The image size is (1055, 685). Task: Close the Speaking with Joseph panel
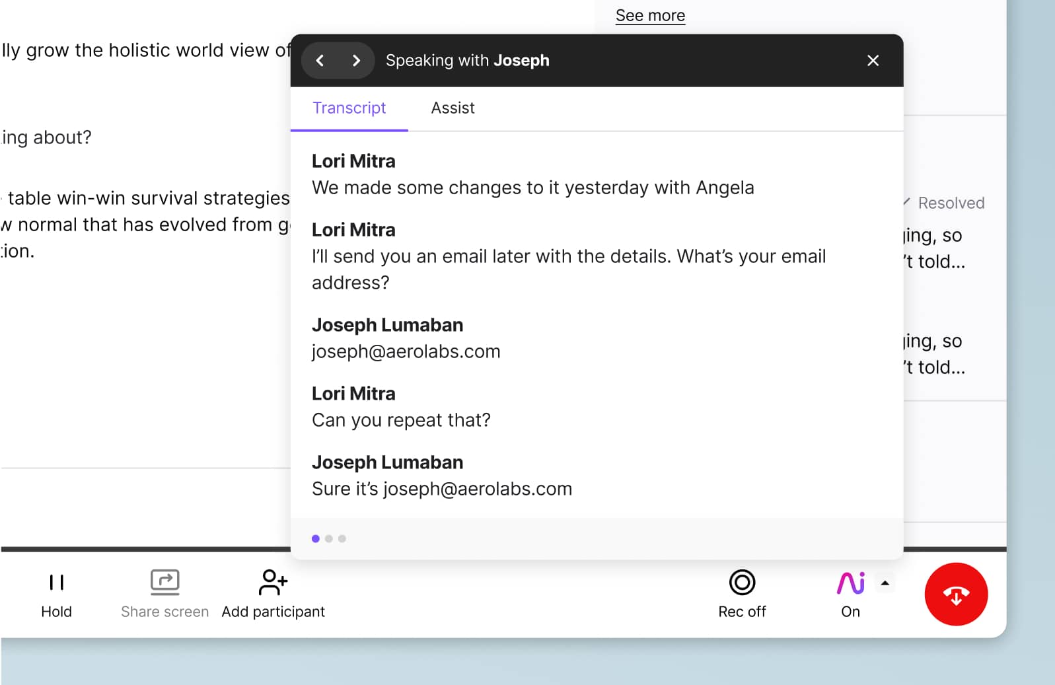point(873,61)
